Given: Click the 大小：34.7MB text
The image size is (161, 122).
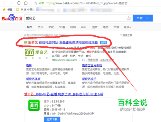Looking at the screenshot, I should tap(52, 106).
